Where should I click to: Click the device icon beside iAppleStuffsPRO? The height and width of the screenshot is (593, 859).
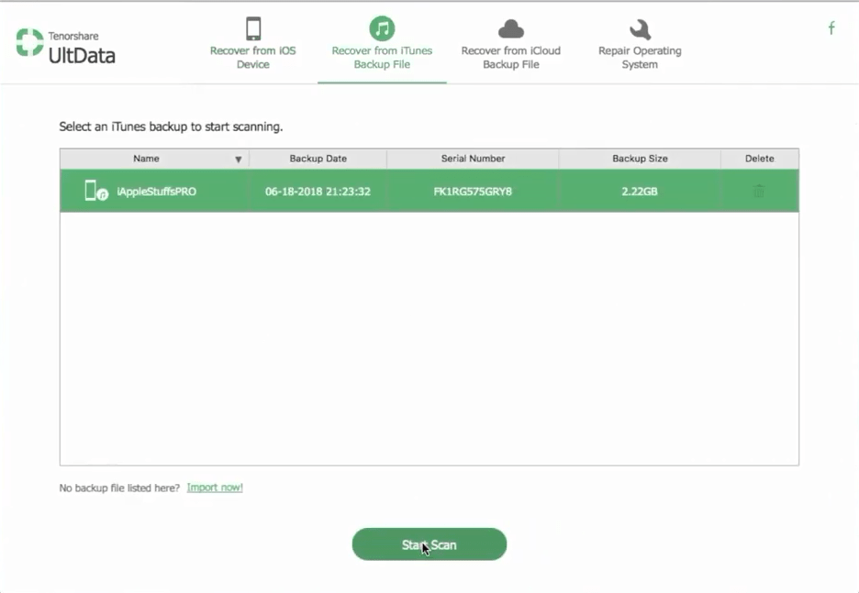tap(95, 191)
